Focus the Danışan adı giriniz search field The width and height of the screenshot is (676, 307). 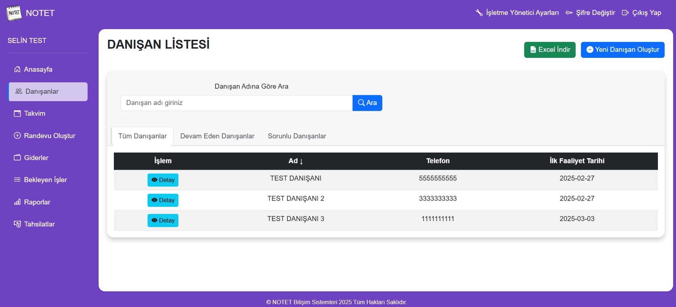[x=237, y=103]
